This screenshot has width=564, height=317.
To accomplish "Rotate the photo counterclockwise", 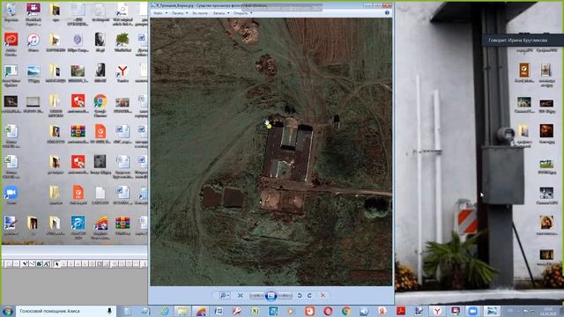I will [x=300, y=296].
